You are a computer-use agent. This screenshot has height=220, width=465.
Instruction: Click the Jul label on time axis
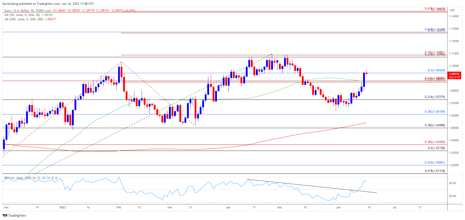[395, 207]
